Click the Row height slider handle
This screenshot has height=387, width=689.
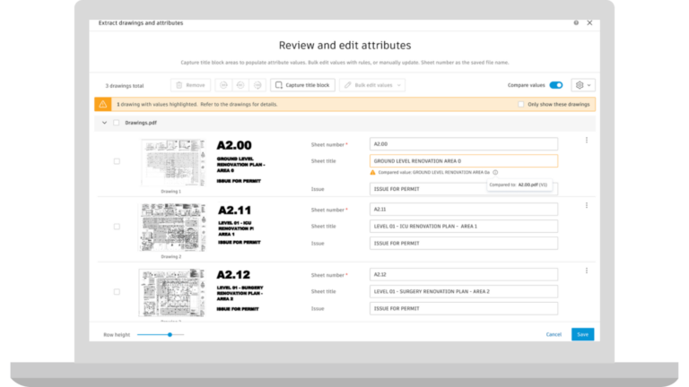pyautogui.click(x=170, y=335)
